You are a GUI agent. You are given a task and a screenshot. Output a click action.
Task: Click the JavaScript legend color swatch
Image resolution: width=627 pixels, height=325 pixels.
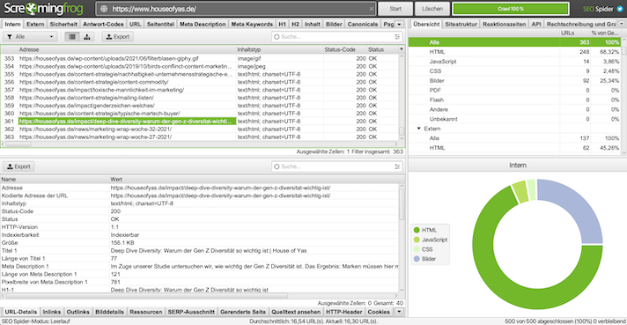point(417,240)
